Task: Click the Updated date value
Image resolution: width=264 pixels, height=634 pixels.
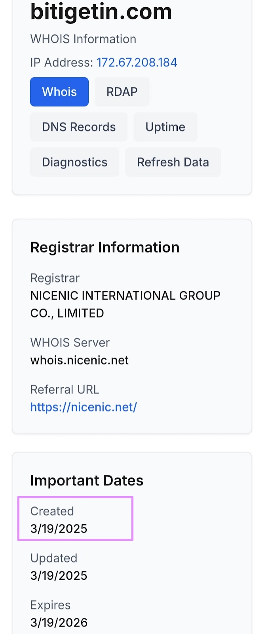Action: 59,575
